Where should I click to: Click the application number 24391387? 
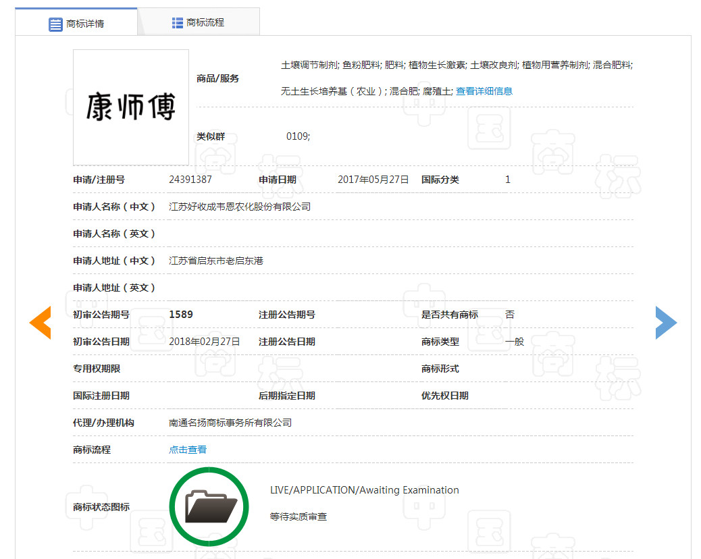coord(190,180)
